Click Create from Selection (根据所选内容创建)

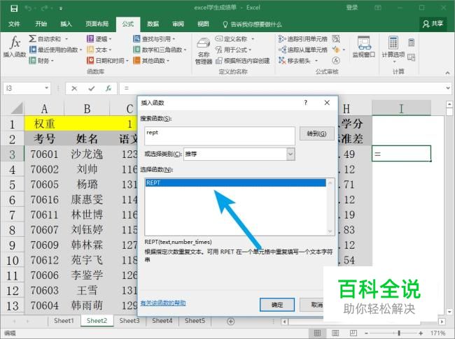coord(243,61)
